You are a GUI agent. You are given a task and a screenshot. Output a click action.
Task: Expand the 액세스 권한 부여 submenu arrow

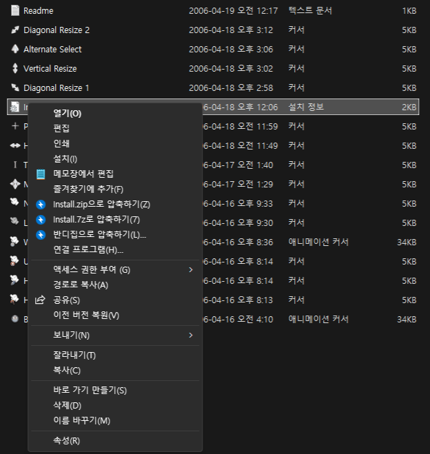pos(191,269)
